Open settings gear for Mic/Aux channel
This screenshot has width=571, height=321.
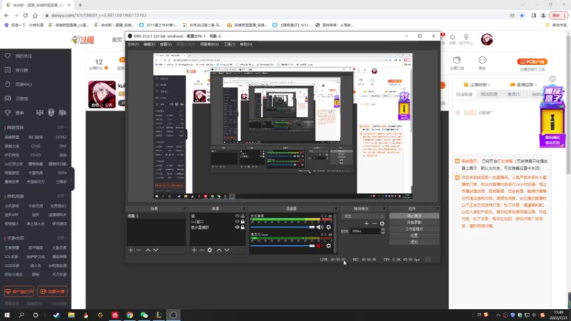(x=328, y=246)
